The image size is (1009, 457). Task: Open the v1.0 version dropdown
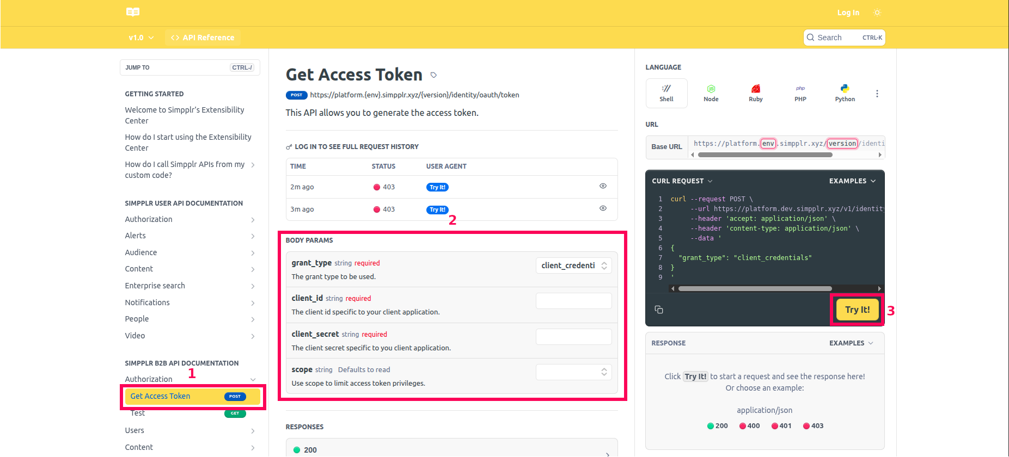(141, 38)
